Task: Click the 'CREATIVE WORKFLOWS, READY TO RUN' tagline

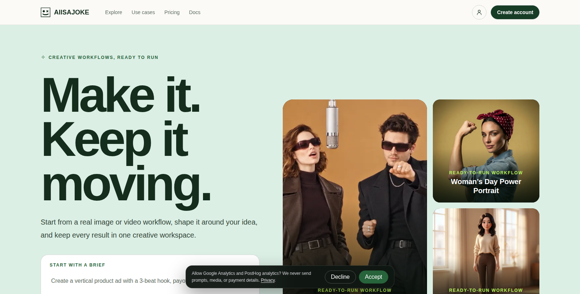Action: [x=103, y=57]
